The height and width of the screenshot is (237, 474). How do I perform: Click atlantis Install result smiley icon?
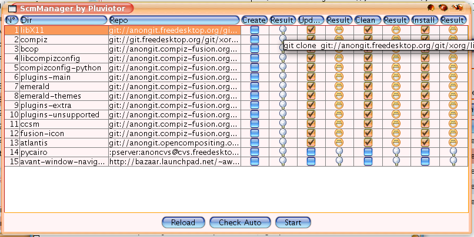tap(453, 143)
